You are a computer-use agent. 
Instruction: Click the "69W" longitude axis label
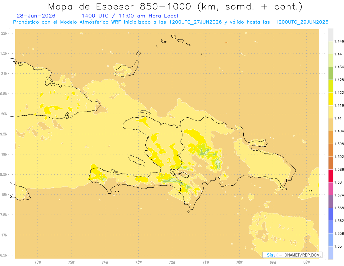[273, 262]
